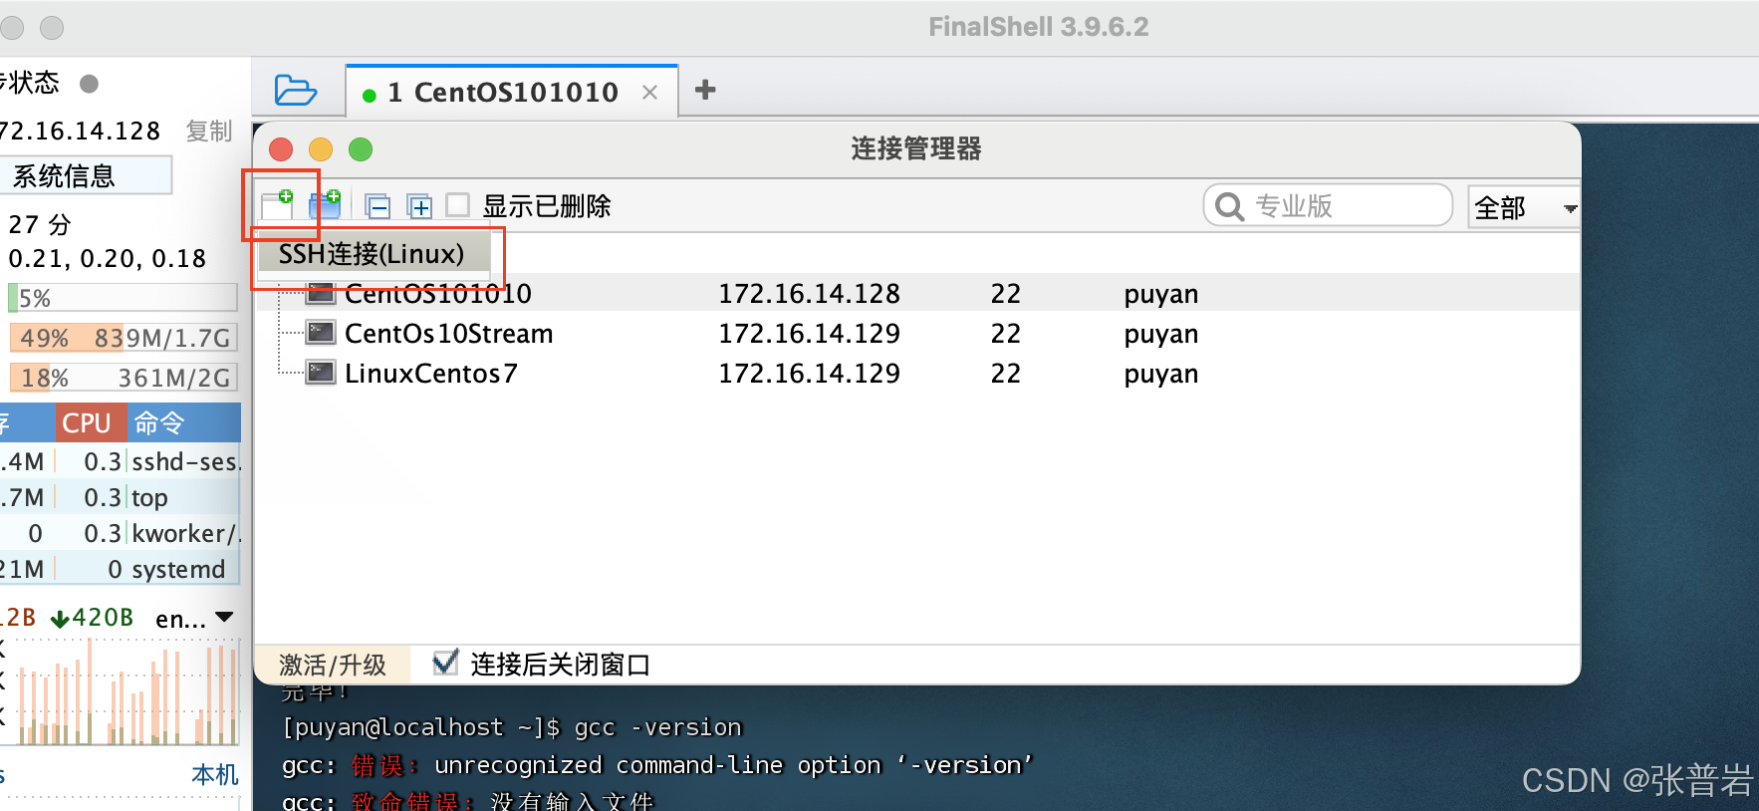Select the CentOs10Stream connection row
Image resolution: width=1759 pixels, height=811 pixels.
pos(916,333)
